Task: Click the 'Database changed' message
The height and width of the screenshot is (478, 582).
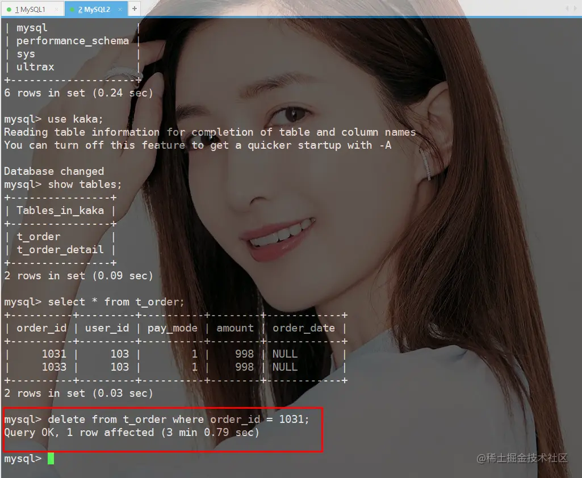Action: 54,171
